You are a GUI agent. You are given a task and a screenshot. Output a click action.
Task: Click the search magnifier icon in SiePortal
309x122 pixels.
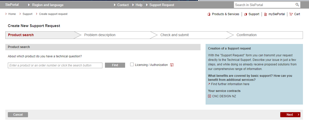(x=297, y=5)
